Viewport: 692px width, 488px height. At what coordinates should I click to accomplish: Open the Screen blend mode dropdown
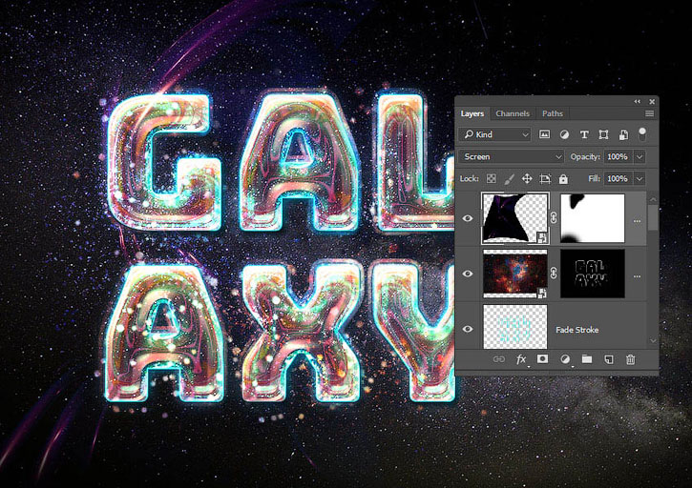click(x=511, y=156)
